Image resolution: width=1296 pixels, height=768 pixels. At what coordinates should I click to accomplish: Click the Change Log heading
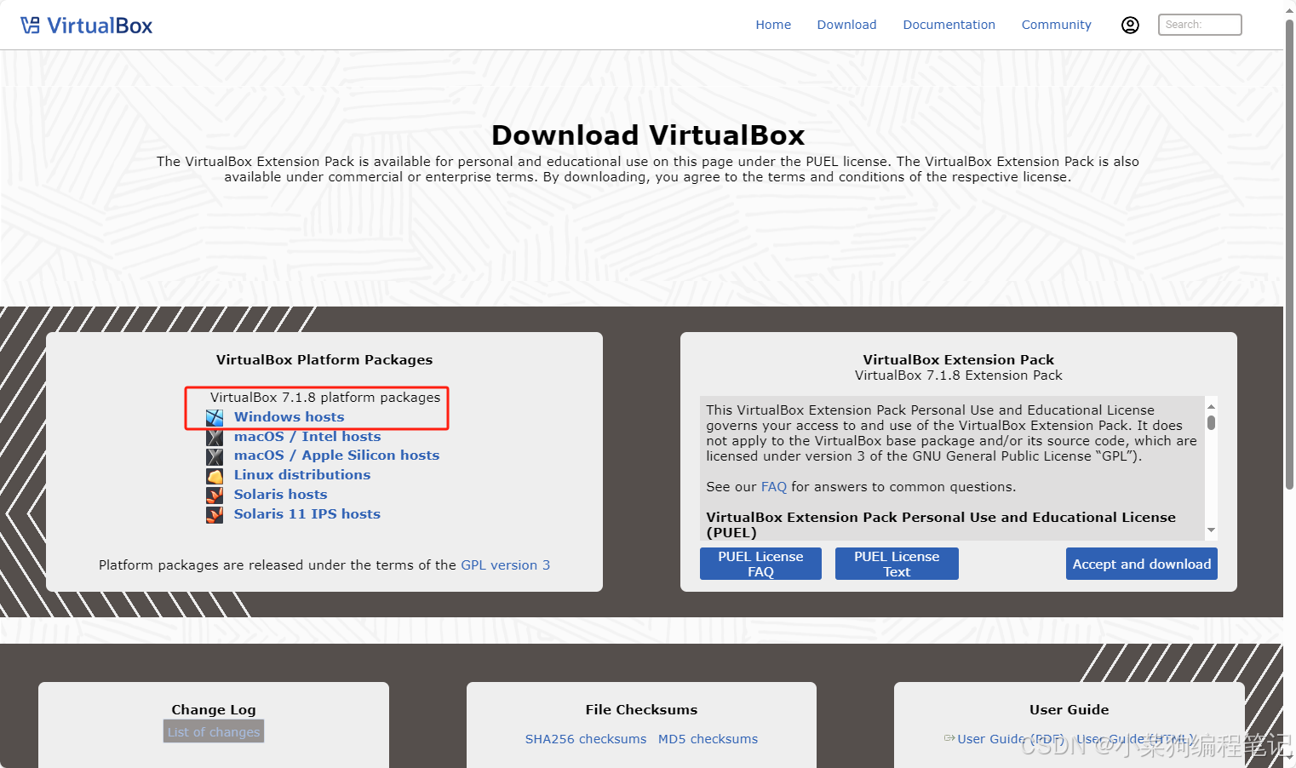(x=214, y=709)
